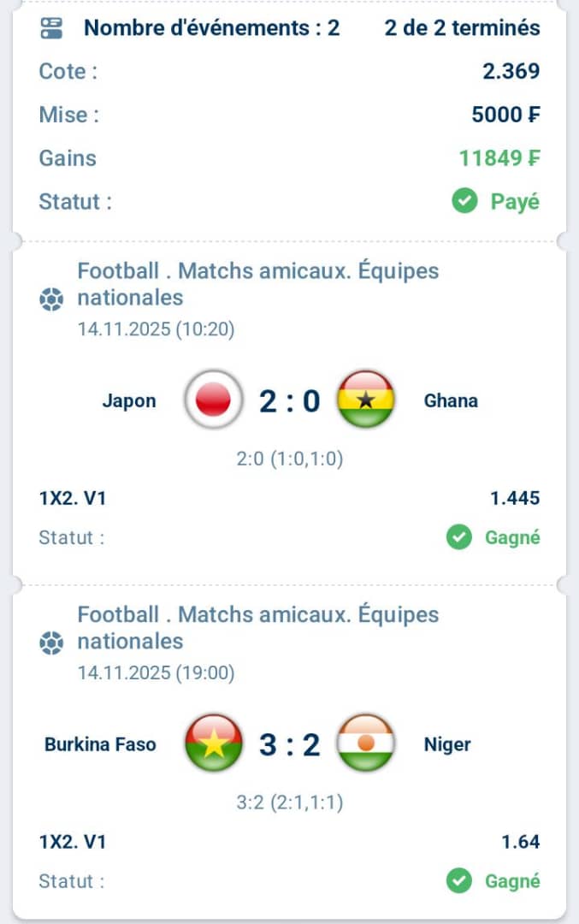
Task: Open the Japon team name
Action: point(129,400)
